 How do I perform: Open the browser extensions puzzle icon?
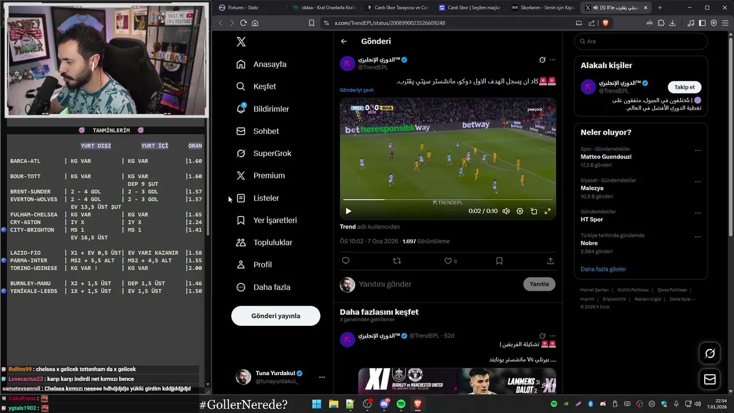(x=661, y=23)
